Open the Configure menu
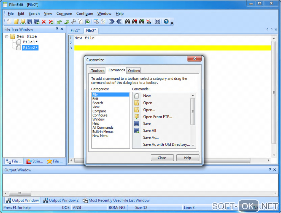 click(x=85, y=14)
